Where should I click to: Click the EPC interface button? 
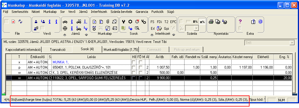tap(173, 22)
